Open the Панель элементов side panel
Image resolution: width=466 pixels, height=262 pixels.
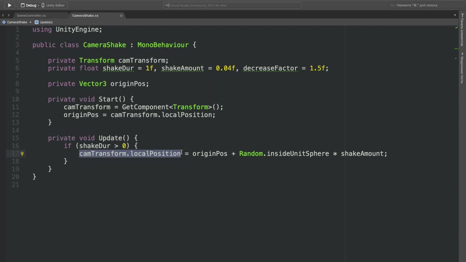(462, 30)
